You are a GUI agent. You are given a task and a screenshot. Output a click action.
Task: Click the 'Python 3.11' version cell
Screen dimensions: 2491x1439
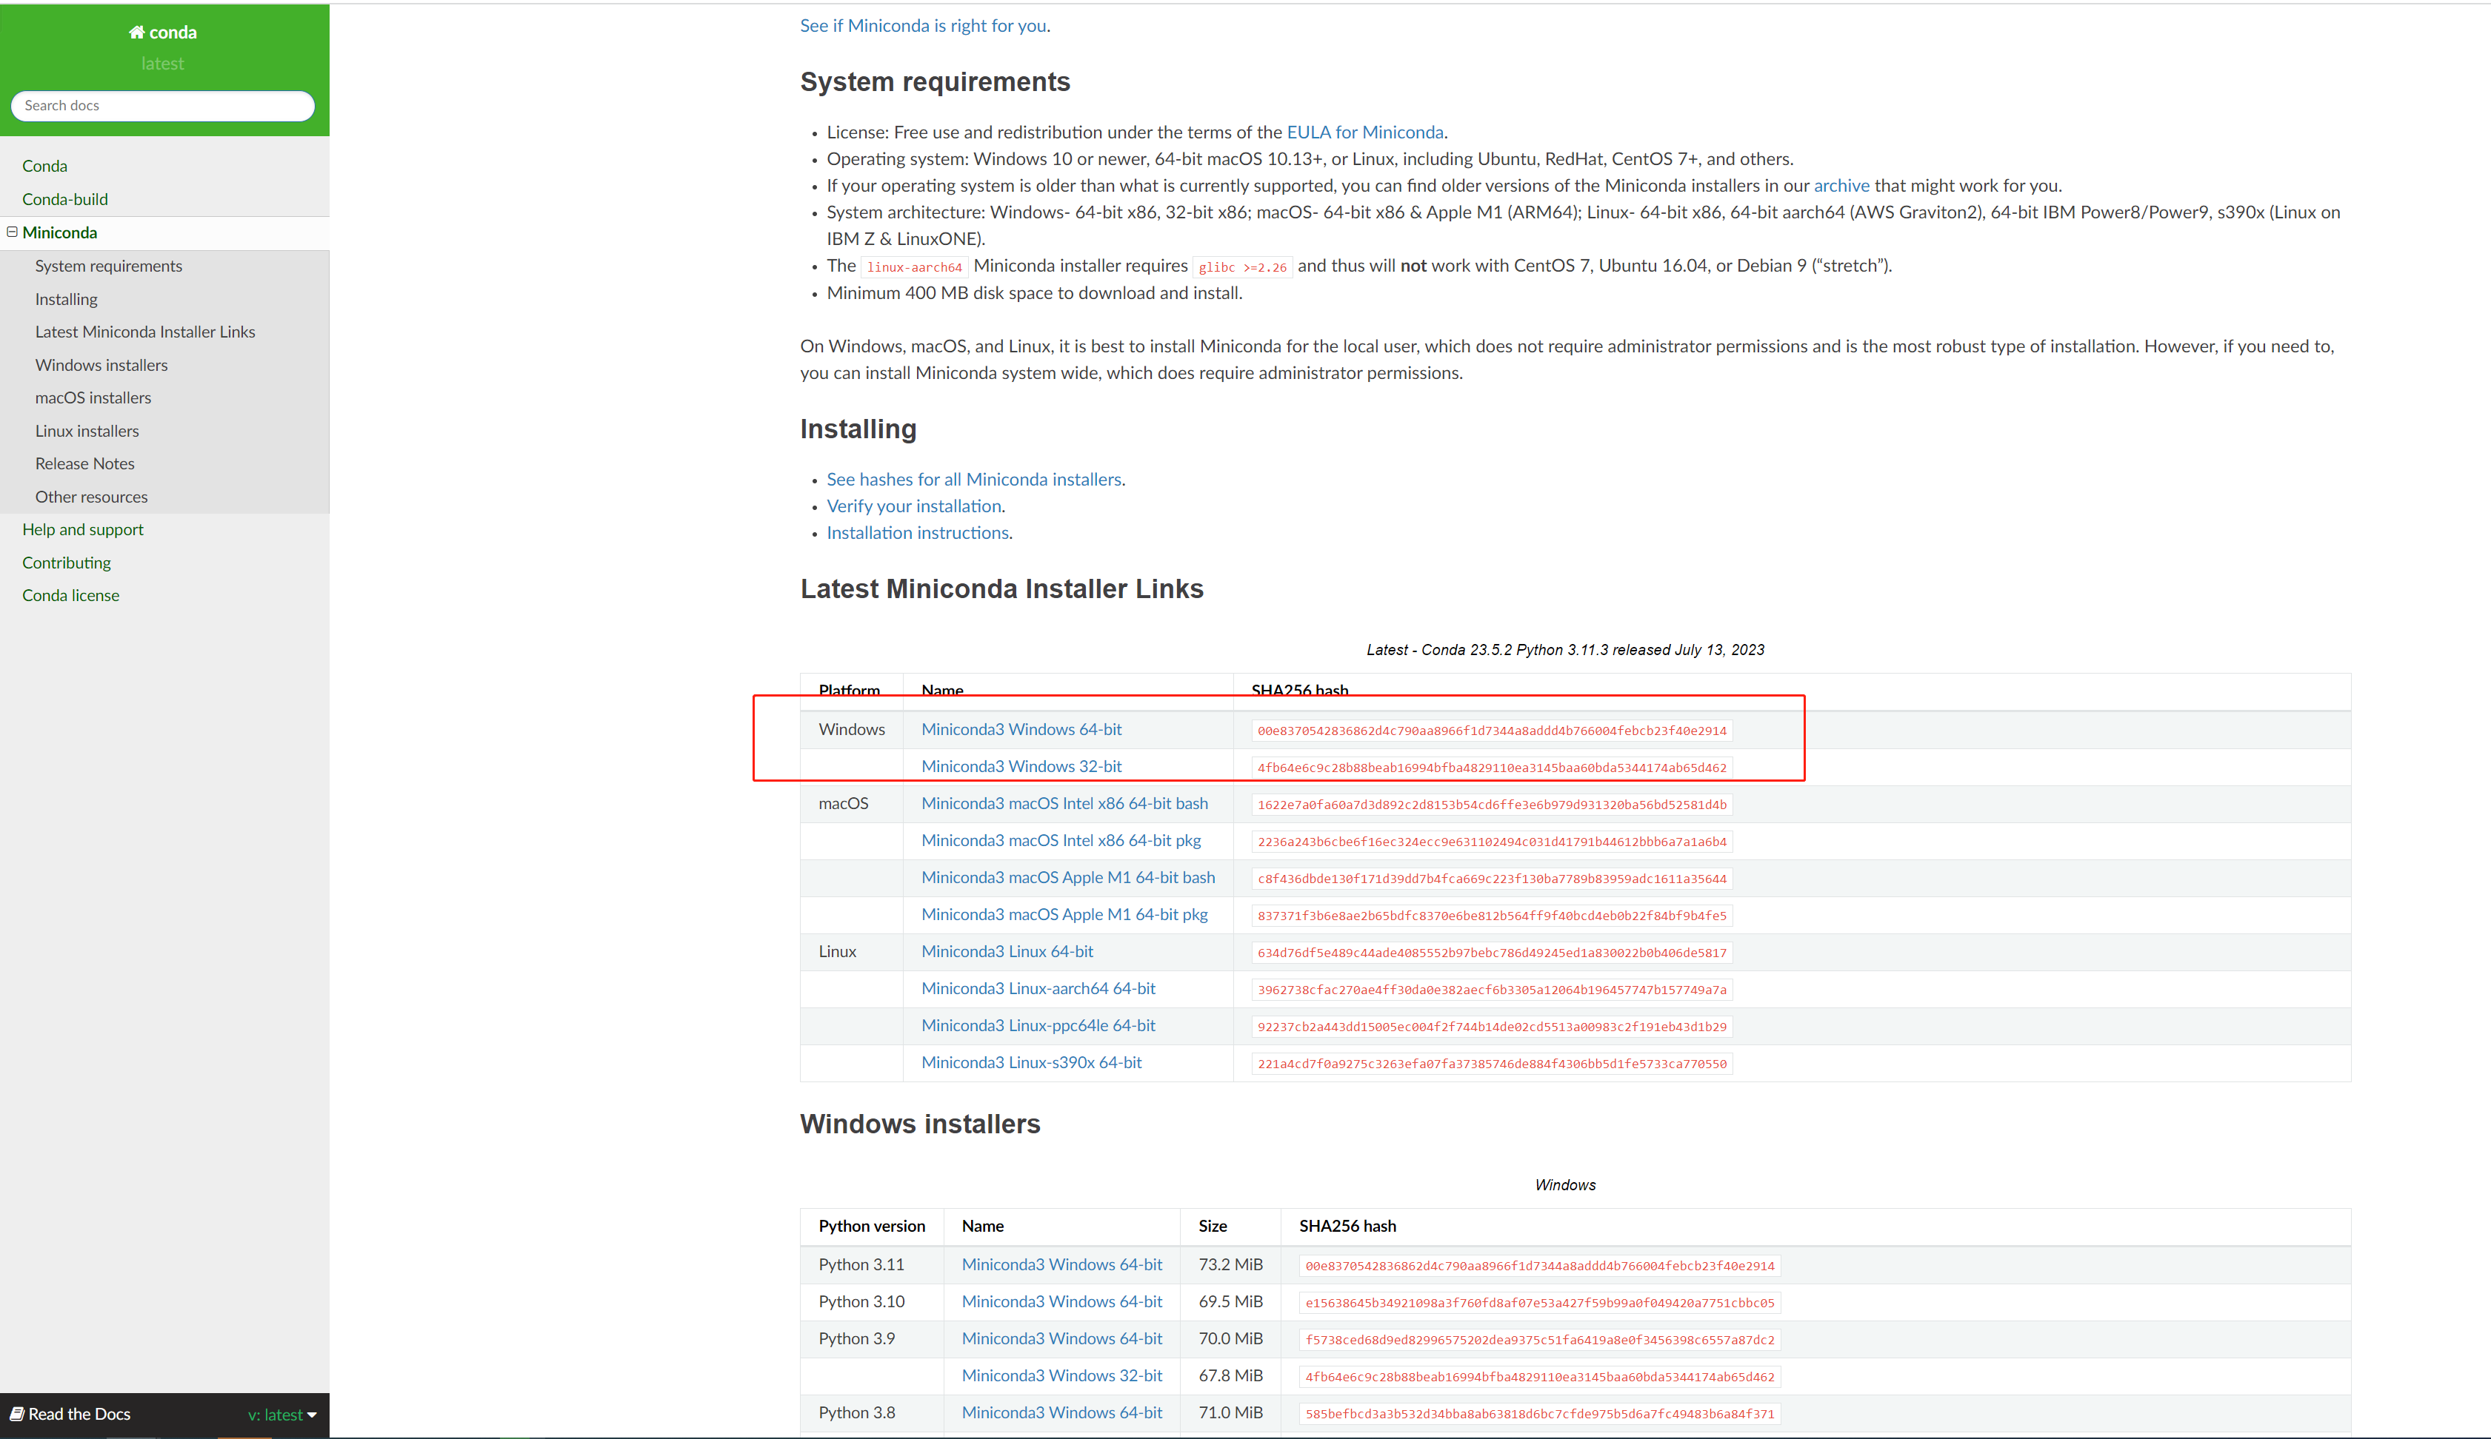pos(861,1264)
